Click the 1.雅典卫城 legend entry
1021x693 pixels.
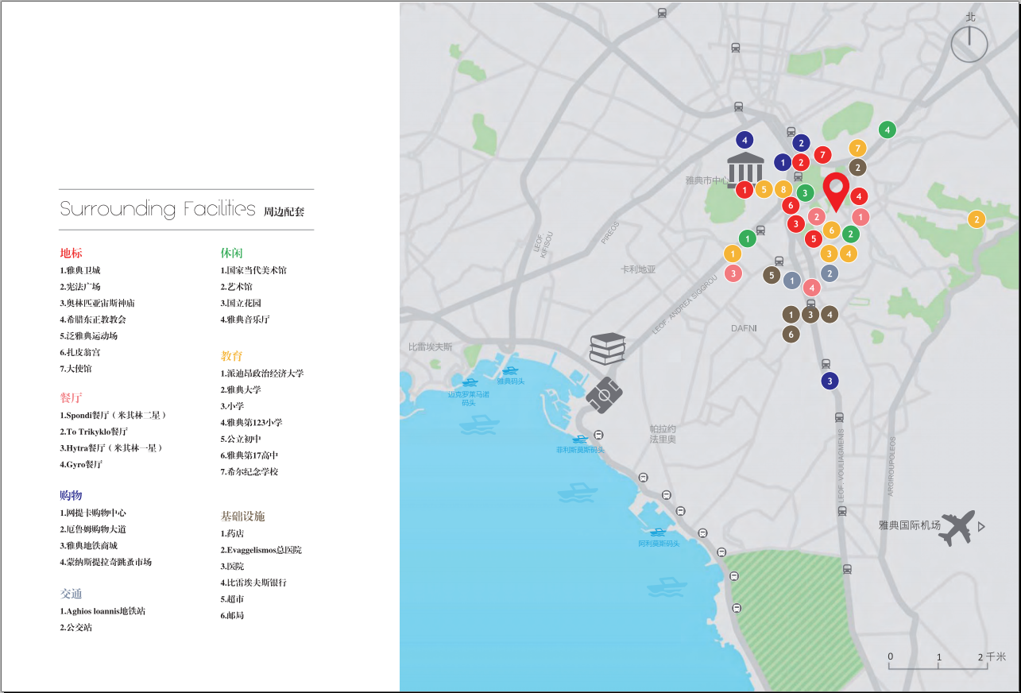click(80, 270)
